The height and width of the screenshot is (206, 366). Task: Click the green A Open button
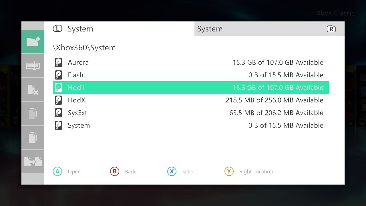tap(67, 171)
